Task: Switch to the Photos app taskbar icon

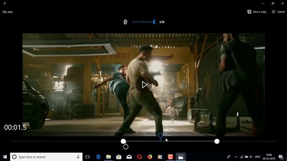Action: click(181, 157)
